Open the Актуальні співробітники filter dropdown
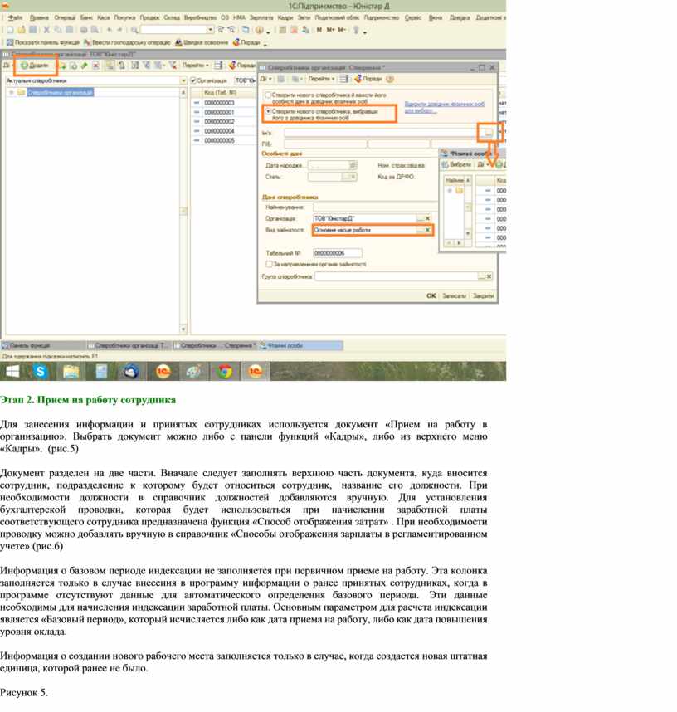The height and width of the screenshot is (712, 677). click(183, 80)
